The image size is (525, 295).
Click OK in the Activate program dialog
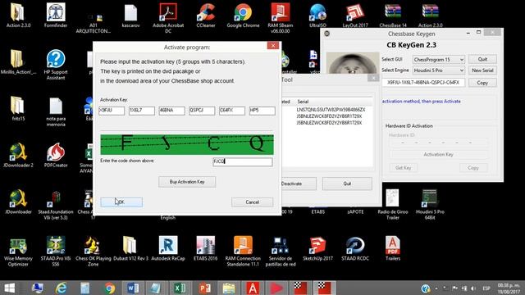coord(121,202)
